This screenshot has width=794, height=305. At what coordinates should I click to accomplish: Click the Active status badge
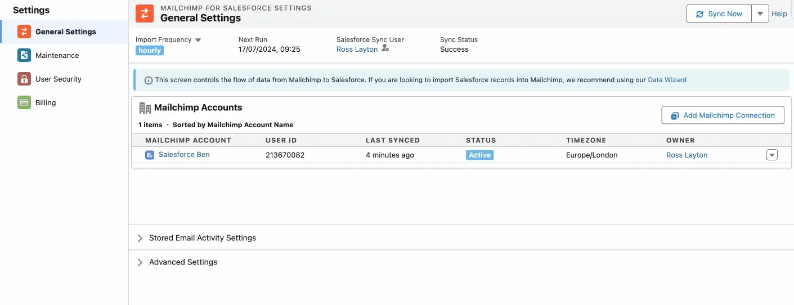click(x=480, y=155)
